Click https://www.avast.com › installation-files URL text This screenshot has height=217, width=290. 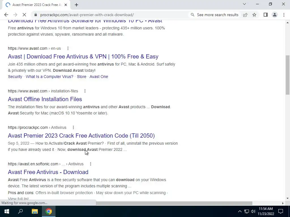43,91
